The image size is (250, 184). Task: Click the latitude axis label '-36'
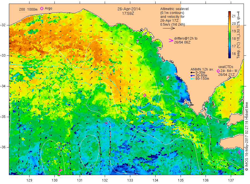[x=3, y=147]
